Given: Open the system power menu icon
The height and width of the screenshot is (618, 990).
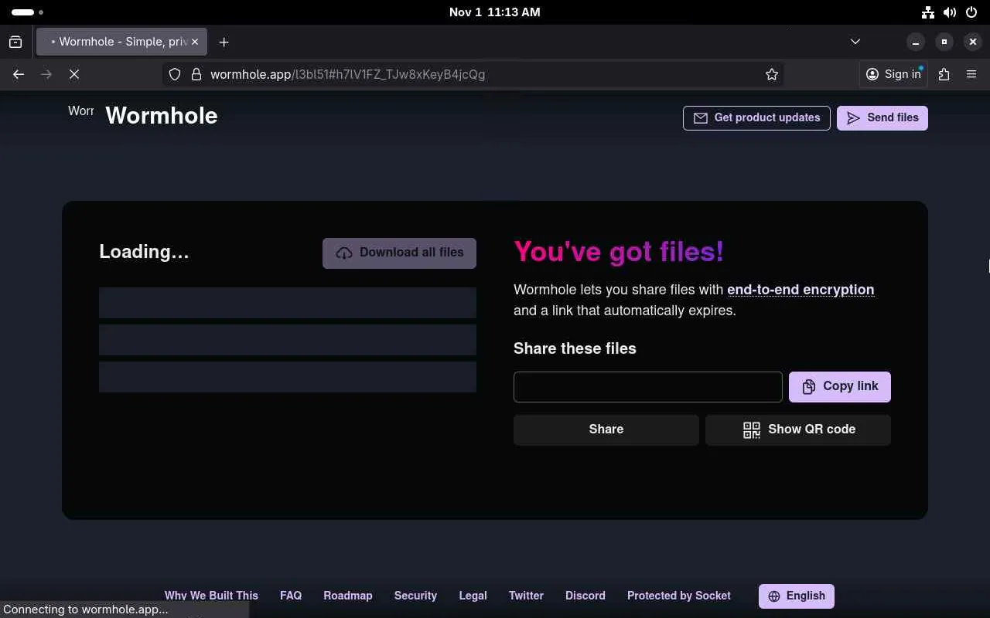Looking at the screenshot, I should click(971, 12).
